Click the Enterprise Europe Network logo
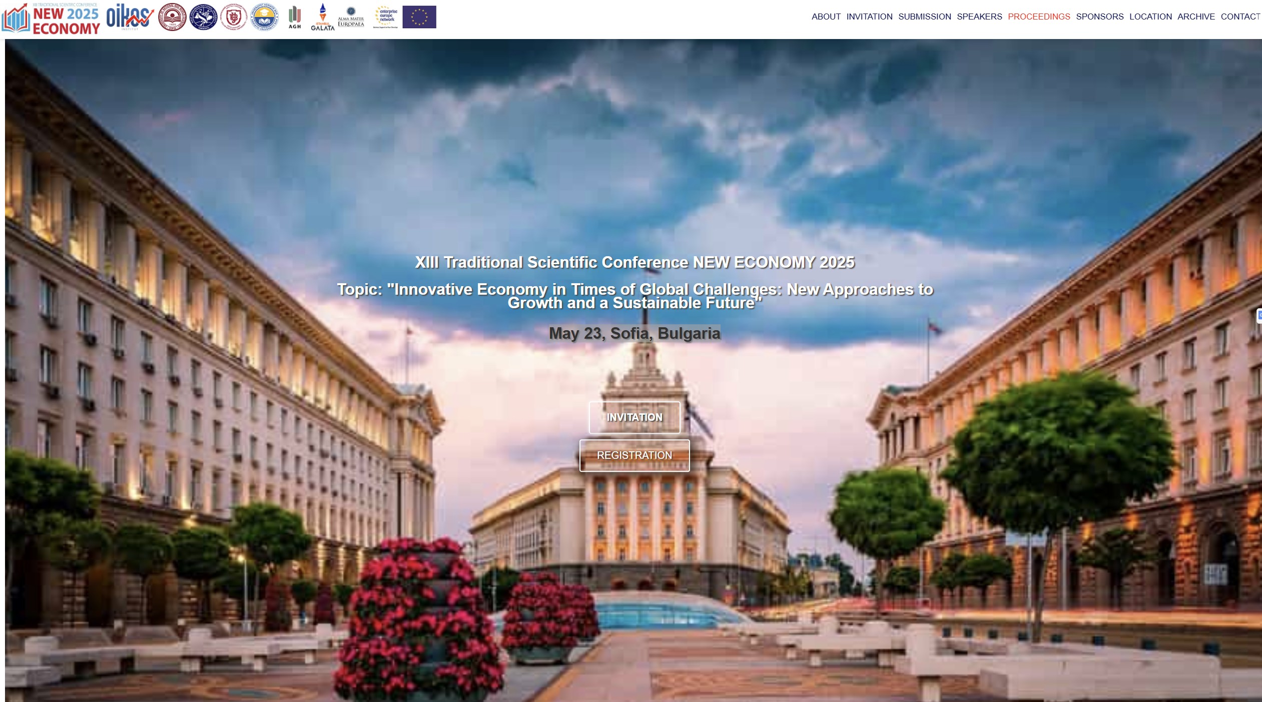1262x702 pixels. coord(386,17)
